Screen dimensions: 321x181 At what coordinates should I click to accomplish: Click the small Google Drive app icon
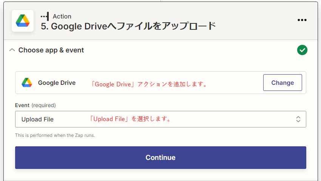tap(27, 83)
